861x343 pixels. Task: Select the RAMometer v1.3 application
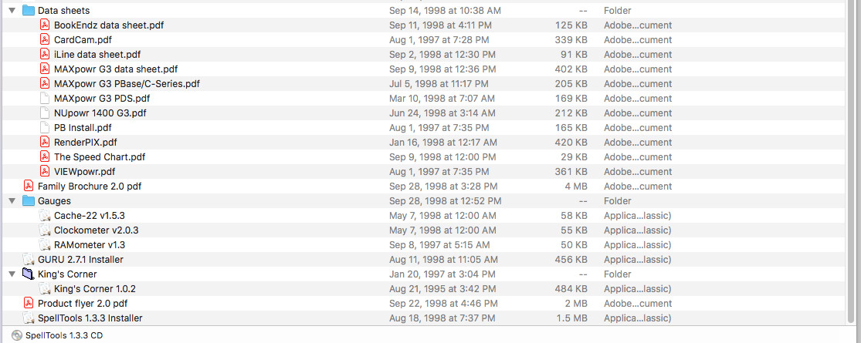pyautogui.click(x=90, y=244)
